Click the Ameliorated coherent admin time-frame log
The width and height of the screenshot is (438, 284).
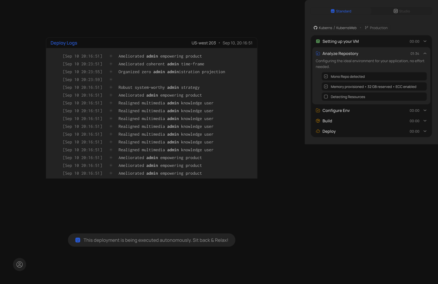point(161,64)
